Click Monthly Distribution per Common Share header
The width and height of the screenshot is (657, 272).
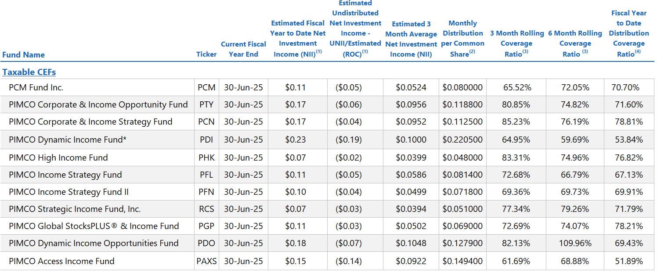(463, 39)
